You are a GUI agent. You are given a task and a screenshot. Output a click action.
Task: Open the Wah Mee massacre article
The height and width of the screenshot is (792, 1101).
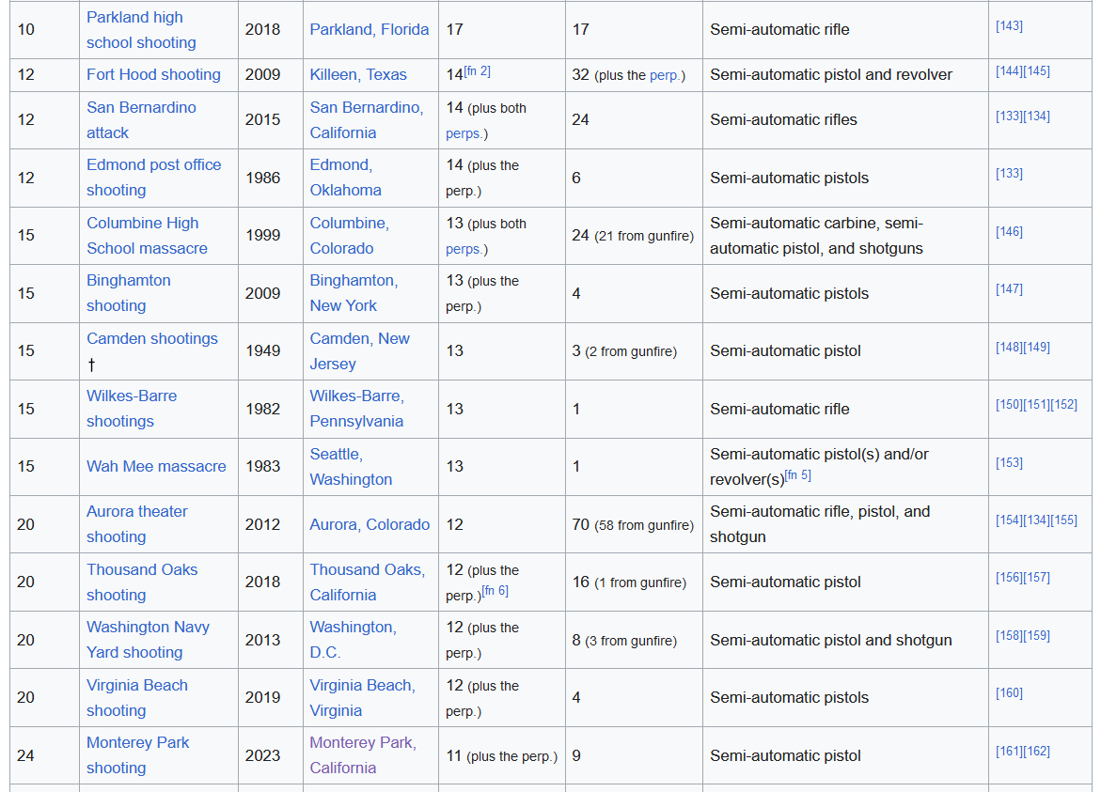tap(157, 467)
